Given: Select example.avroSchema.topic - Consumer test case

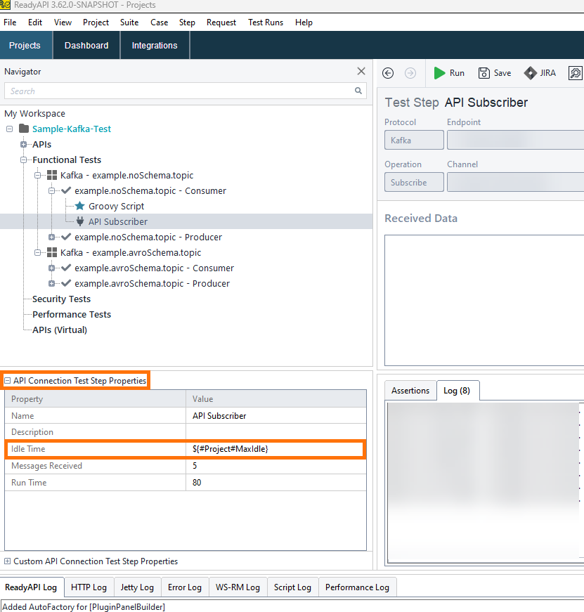Looking at the screenshot, I should 154,268.
